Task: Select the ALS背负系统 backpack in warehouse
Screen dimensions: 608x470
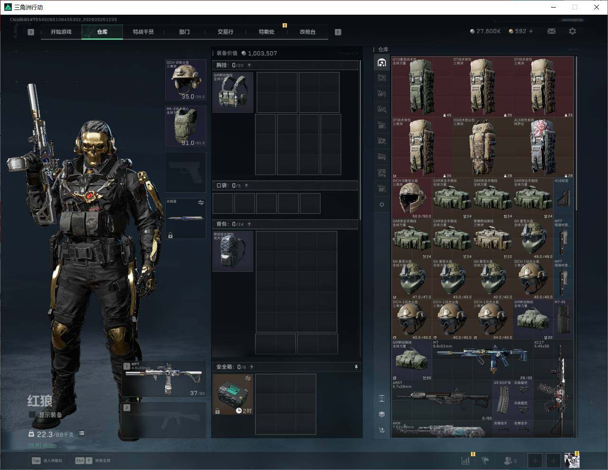Action: point(544,148)
